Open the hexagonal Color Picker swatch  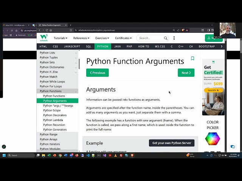[x=213, y=139]
